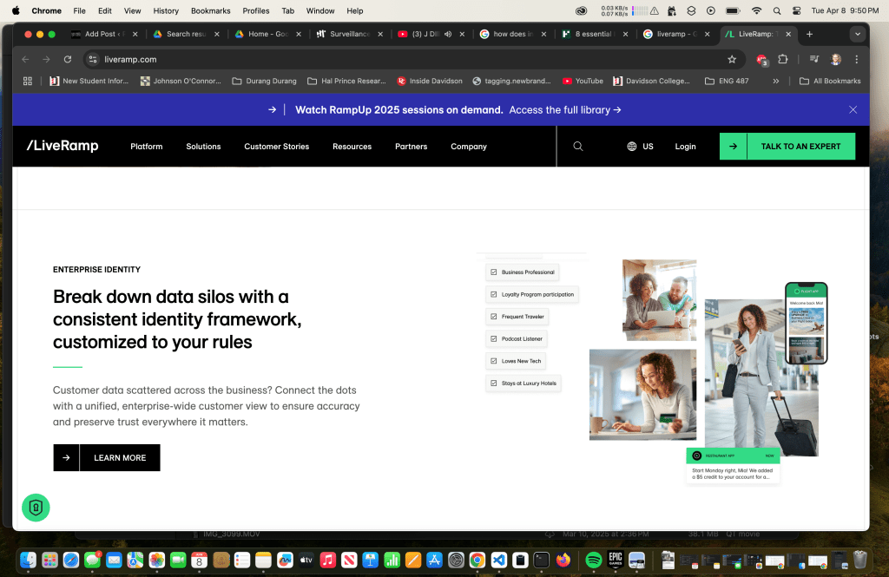Open the Chrome three-dot menu
This screenshot has height=577, width=889.
coord(857,60)
